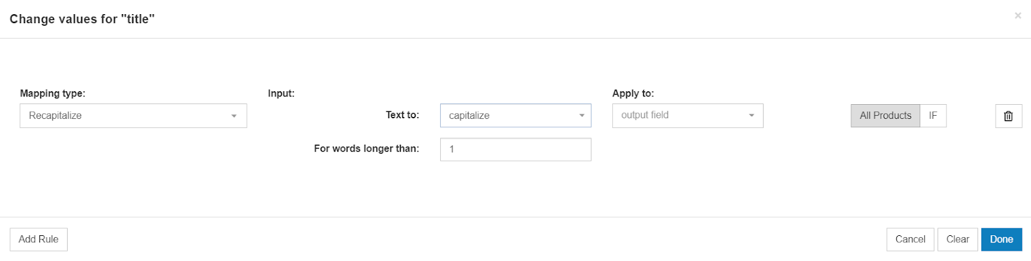1031x261 pixels.
Task: Cancel the changes
Action: coord(910,239)
